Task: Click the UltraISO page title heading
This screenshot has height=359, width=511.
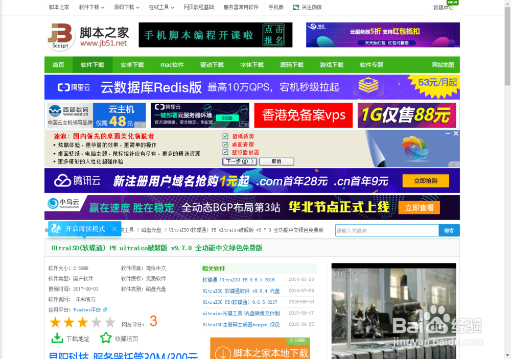Action: pos(157,248)
